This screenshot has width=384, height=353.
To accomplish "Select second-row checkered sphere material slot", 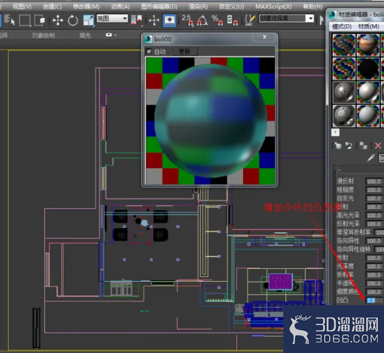I will coord(344,69).
